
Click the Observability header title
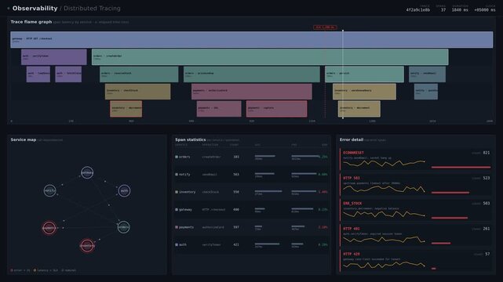pyautogui.click(x=35, y=9)
